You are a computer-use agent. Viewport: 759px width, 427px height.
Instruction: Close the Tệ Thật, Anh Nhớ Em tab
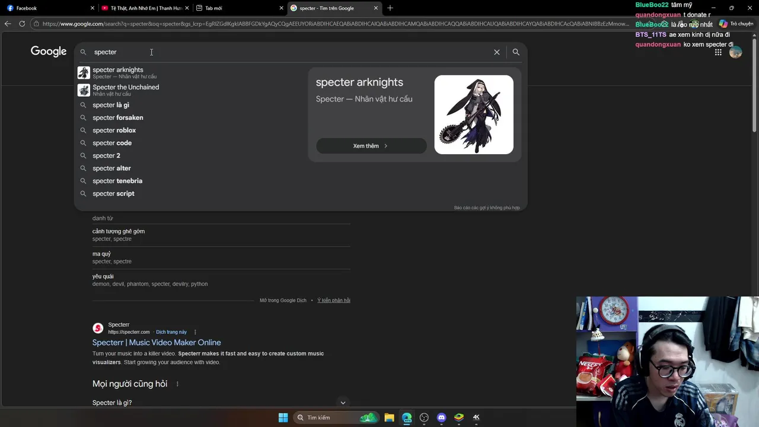(x=187, y=8)
